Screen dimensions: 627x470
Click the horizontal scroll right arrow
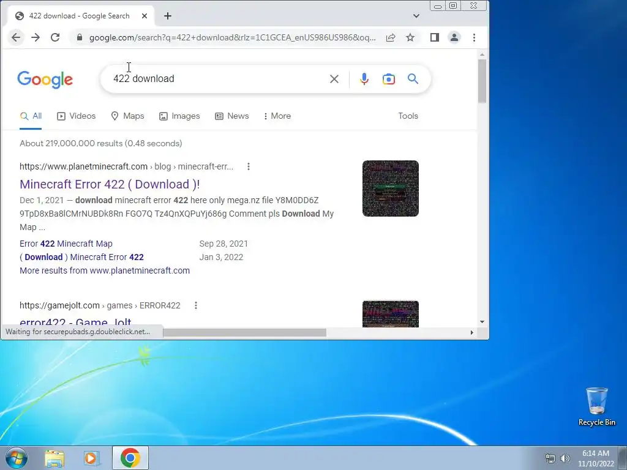pos(472,332)
